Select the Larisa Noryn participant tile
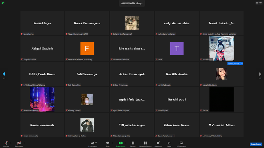The height and width of the screenshot is (148, 264). [42, 23]
